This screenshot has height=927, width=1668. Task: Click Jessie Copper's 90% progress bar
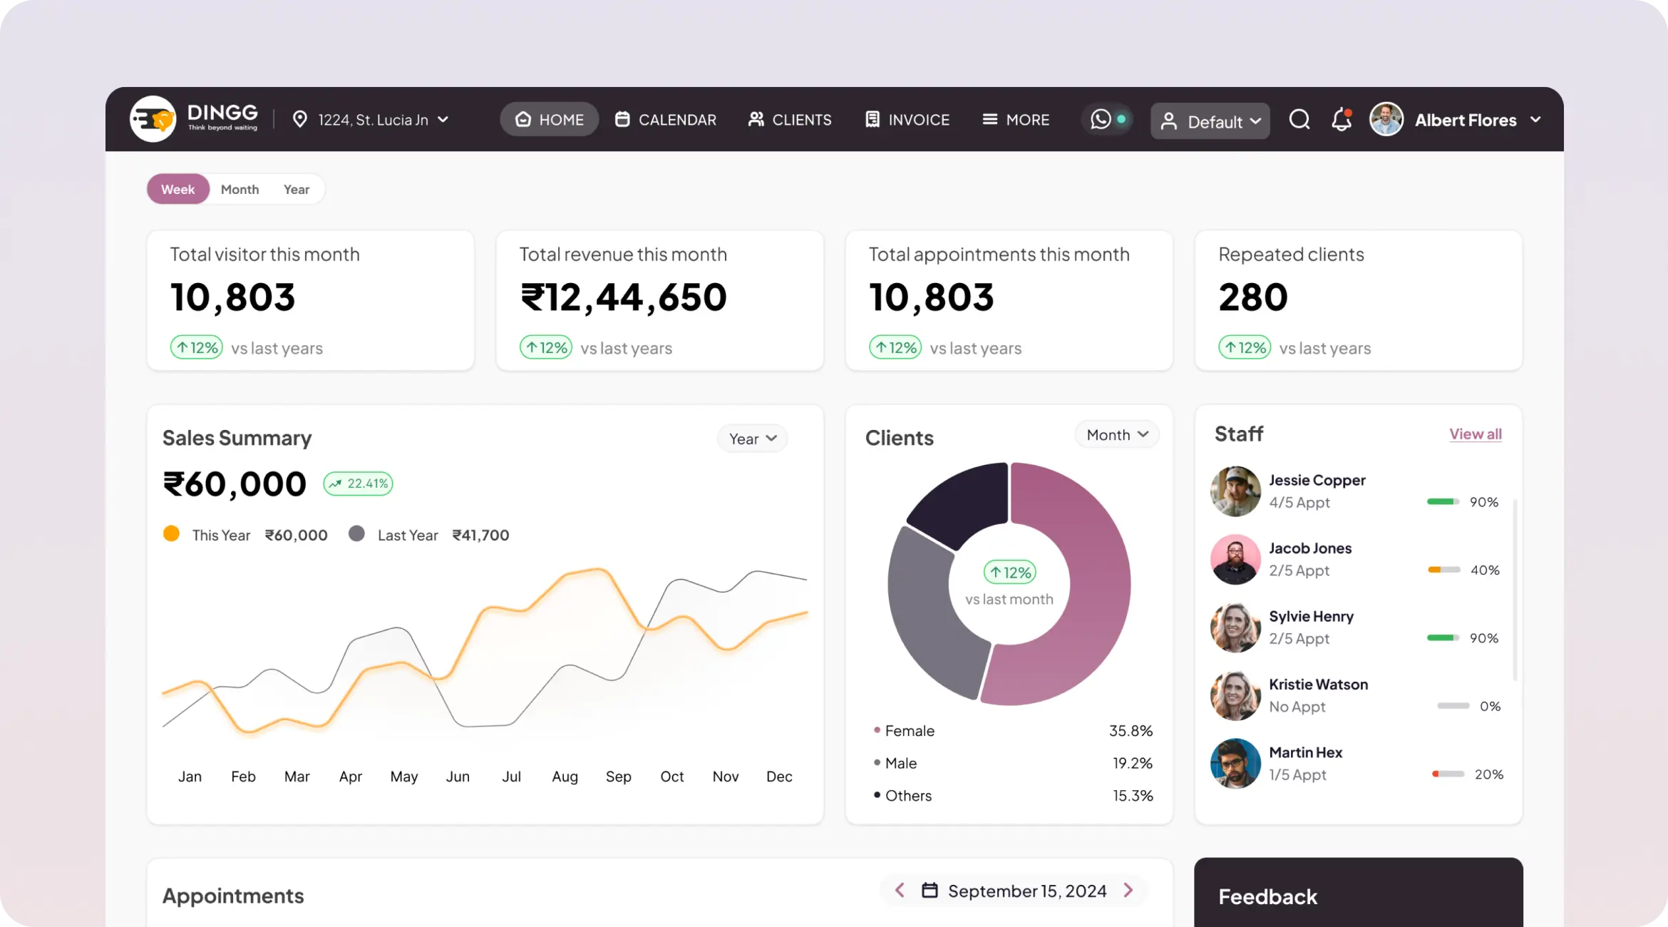1443,501
